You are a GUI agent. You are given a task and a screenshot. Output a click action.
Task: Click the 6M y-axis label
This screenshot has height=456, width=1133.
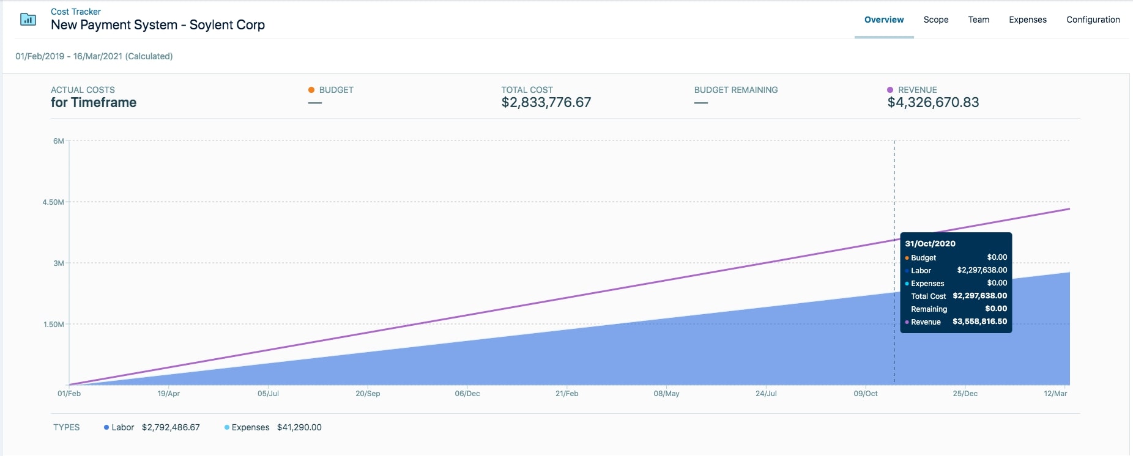(x=59, y=141)
